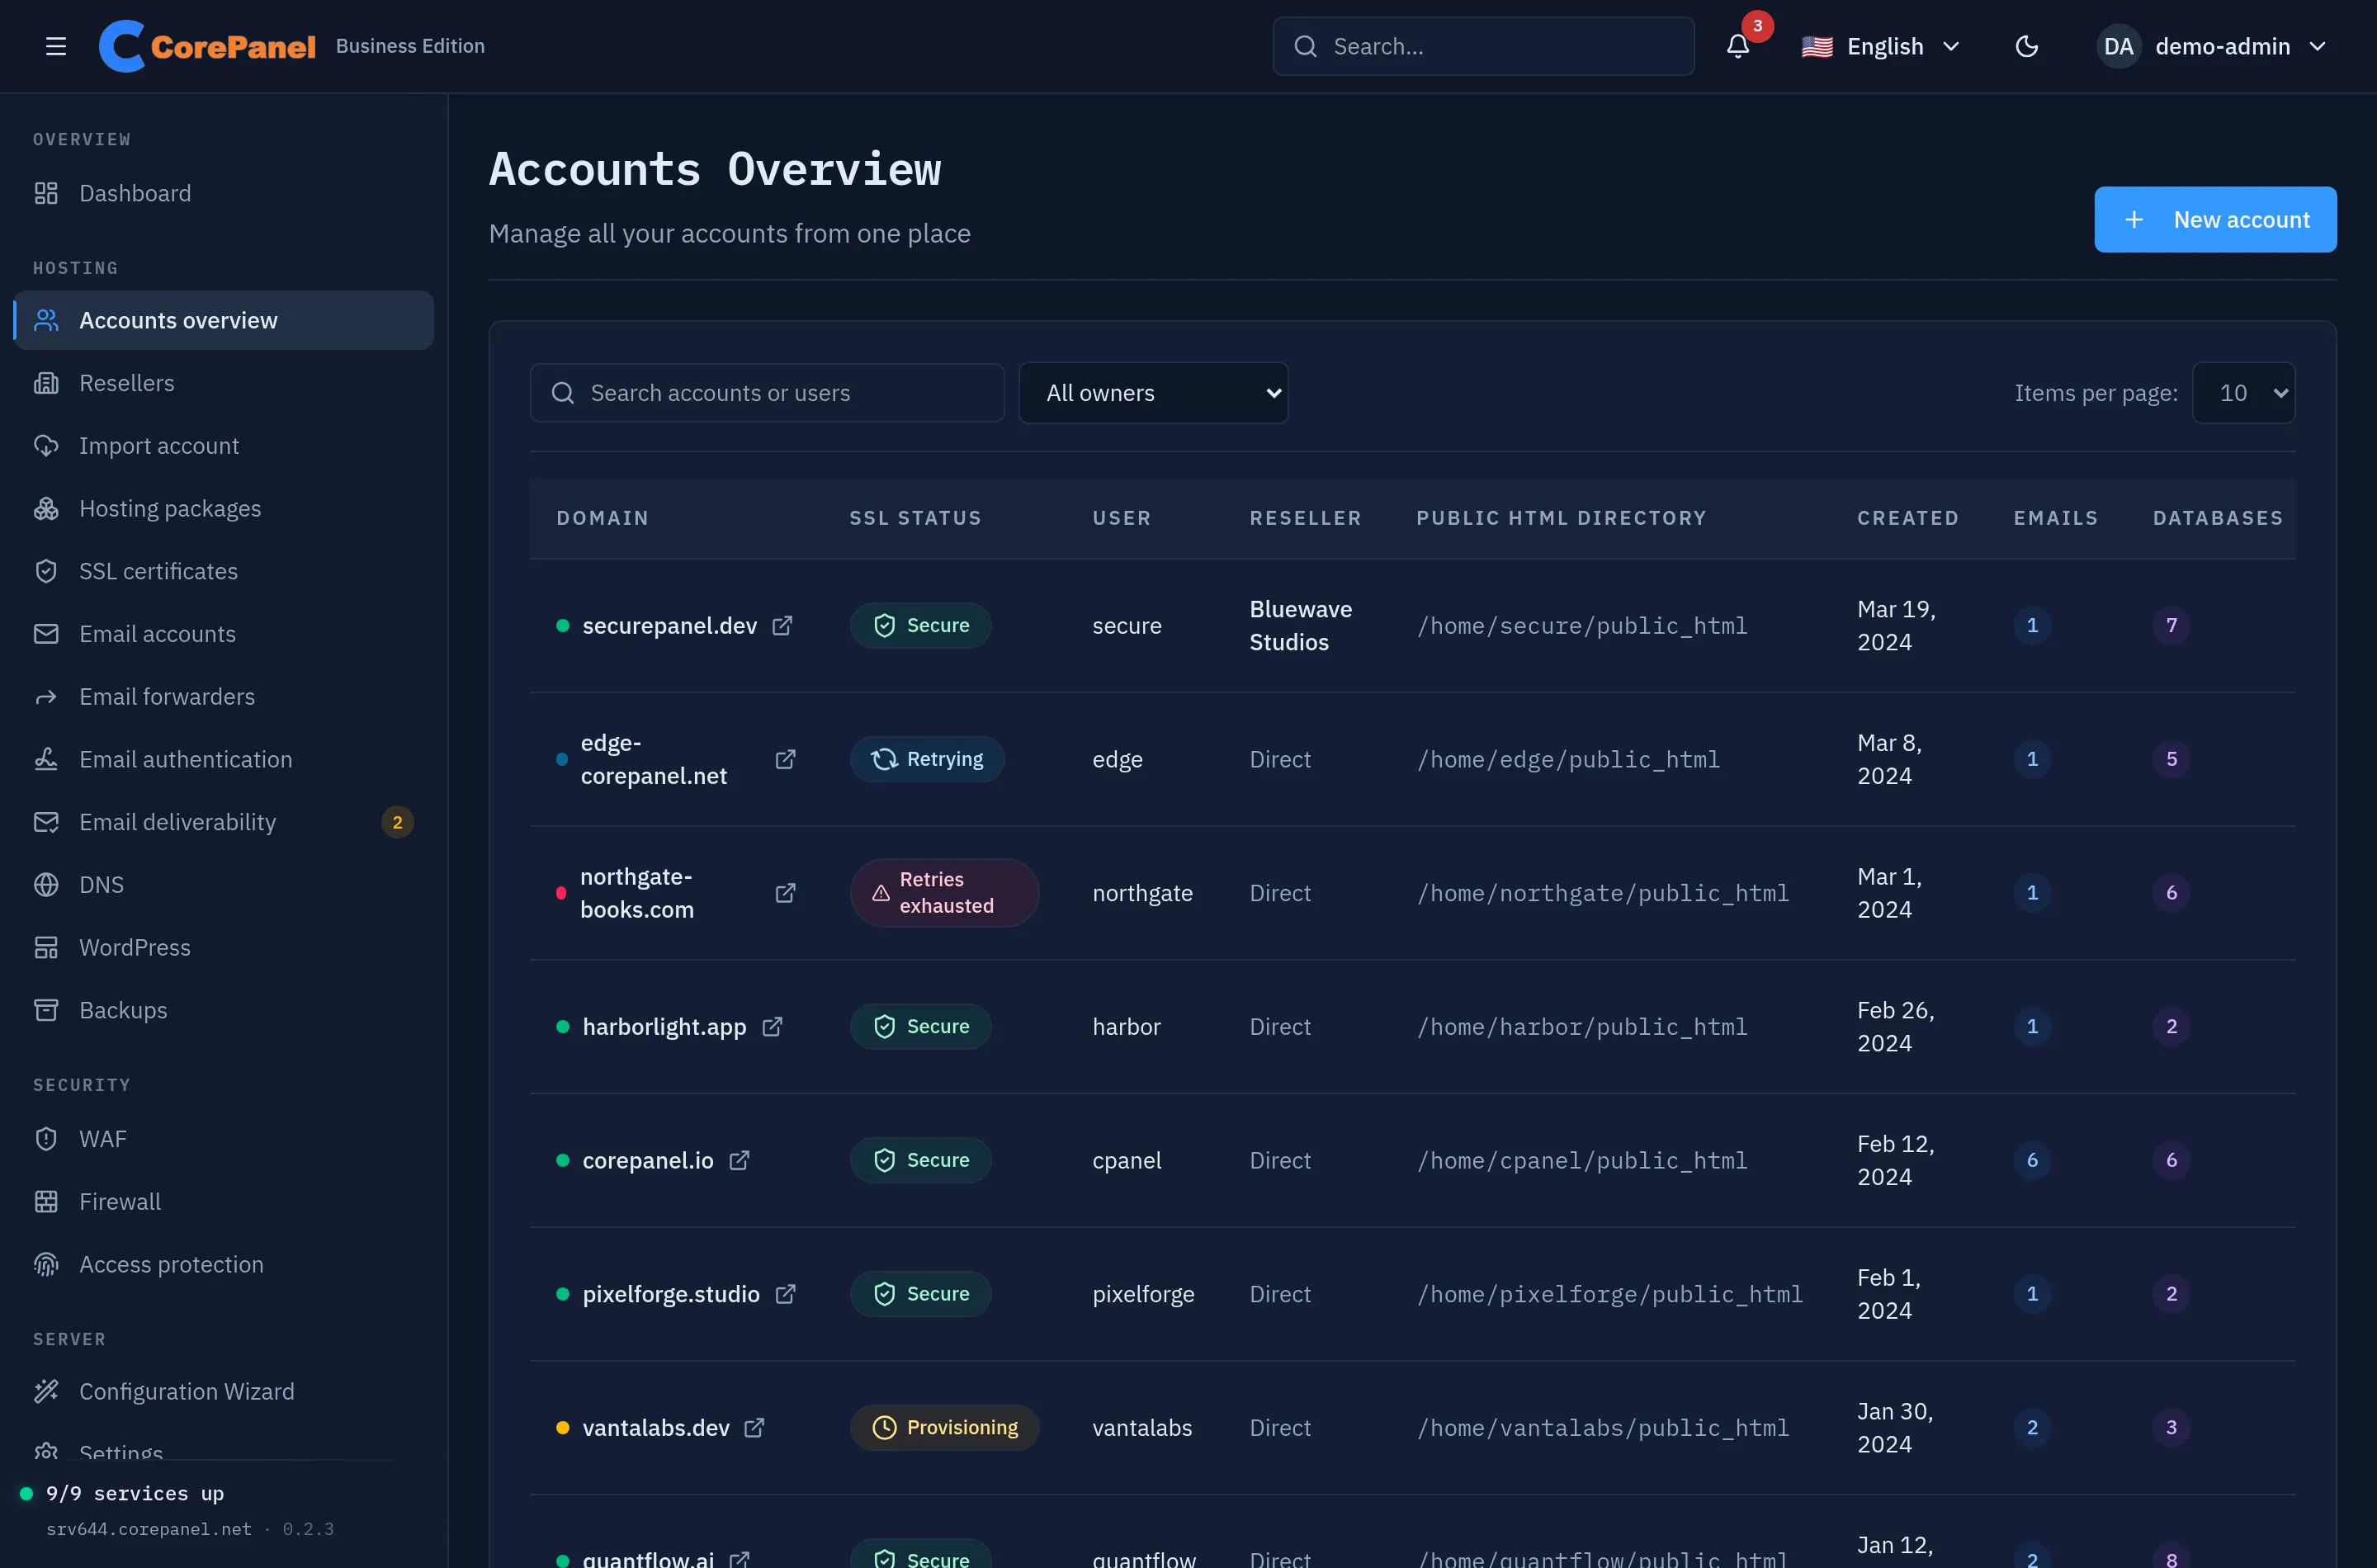The height and width of the screenshot is (1568, 2377).
Task: Click the DNS globe icon
Action: coord(46,884)
